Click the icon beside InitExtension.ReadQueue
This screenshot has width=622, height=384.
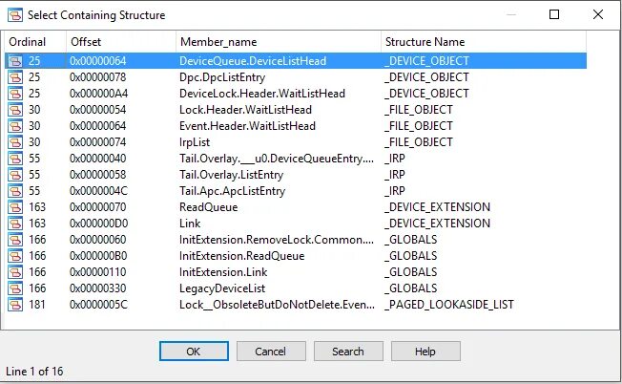click(x=15, y=256)
